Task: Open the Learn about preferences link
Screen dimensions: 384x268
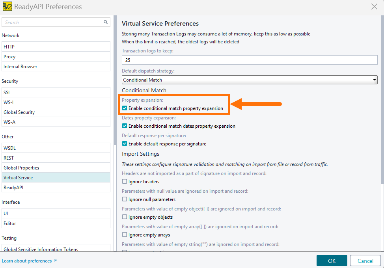Action: 27,261
